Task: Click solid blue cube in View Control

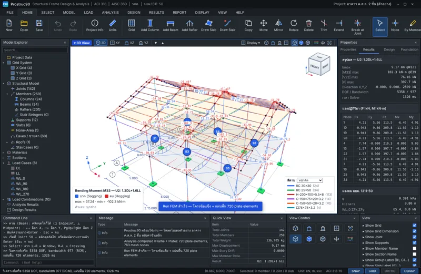Action: pyautogui.click(x=309, y=239)
